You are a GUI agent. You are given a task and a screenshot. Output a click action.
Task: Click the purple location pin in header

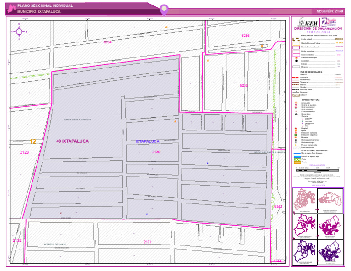164,10
